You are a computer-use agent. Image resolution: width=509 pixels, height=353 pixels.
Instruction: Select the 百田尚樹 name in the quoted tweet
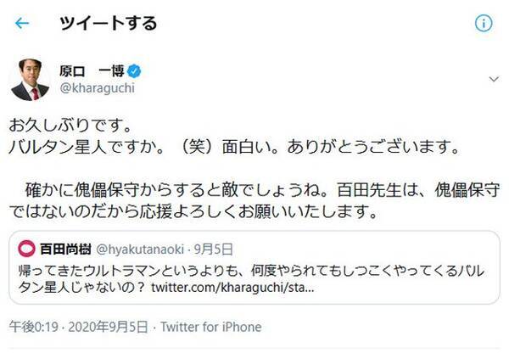[x=63, y=249]
